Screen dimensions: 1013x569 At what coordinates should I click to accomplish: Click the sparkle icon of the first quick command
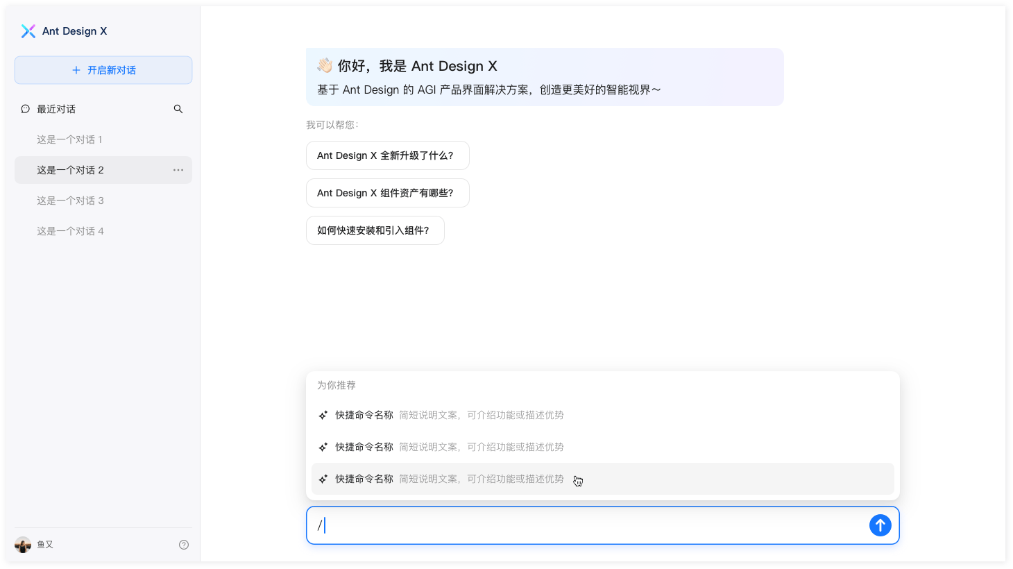click(323, 415)
